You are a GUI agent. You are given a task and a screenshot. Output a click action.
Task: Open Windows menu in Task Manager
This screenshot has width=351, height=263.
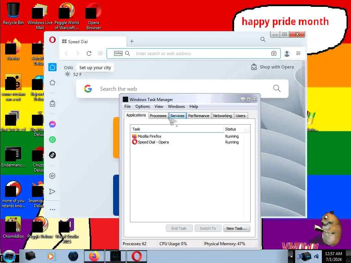[x=176, y=107]
